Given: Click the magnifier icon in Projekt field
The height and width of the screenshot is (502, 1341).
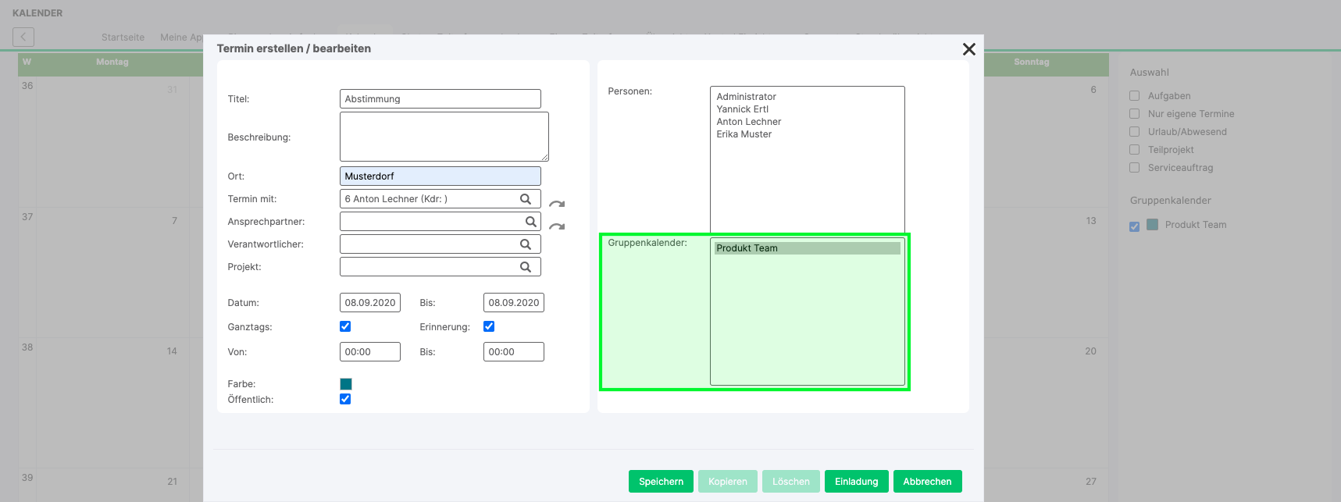Looking at the screenshot, I should point(526,267).
